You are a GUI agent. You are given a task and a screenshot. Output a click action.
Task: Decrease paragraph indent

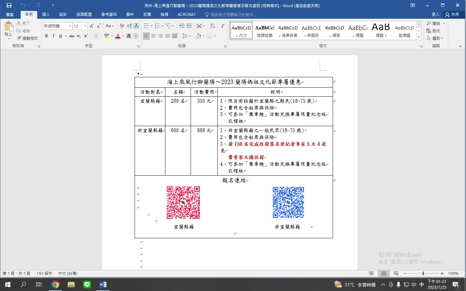(182, 26)
